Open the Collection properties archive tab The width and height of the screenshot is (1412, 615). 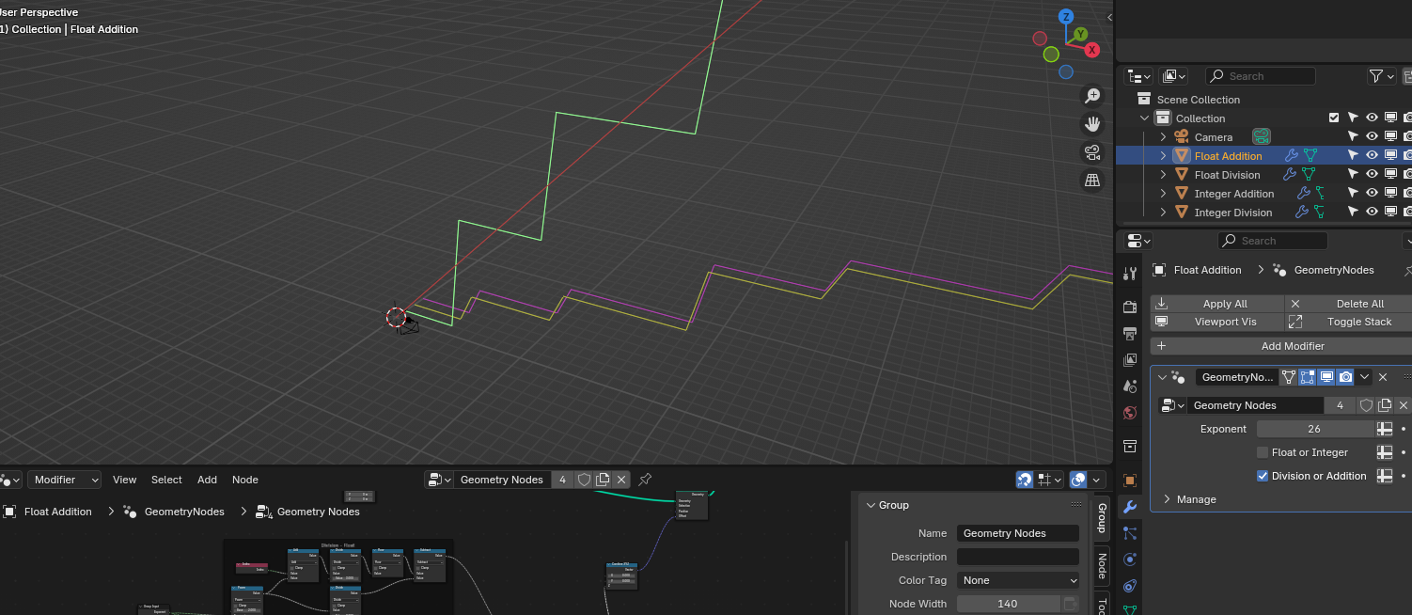point(1130,446)
